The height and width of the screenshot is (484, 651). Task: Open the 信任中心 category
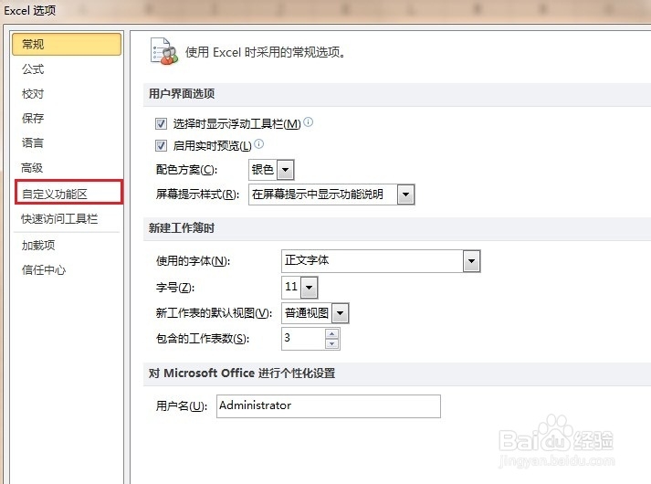[x=44, y=269]
